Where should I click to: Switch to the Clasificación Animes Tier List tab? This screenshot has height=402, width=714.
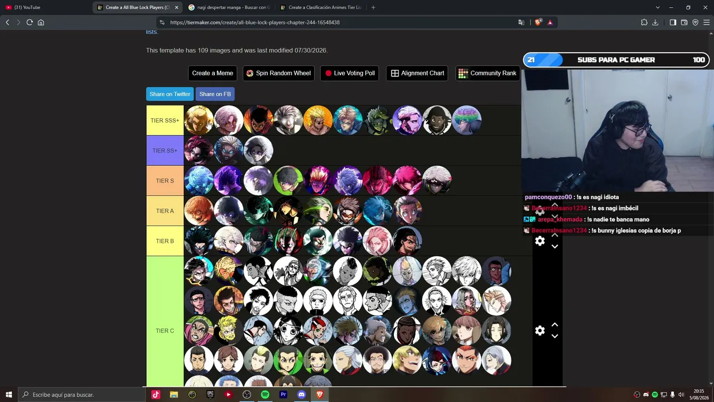[321, 7]
